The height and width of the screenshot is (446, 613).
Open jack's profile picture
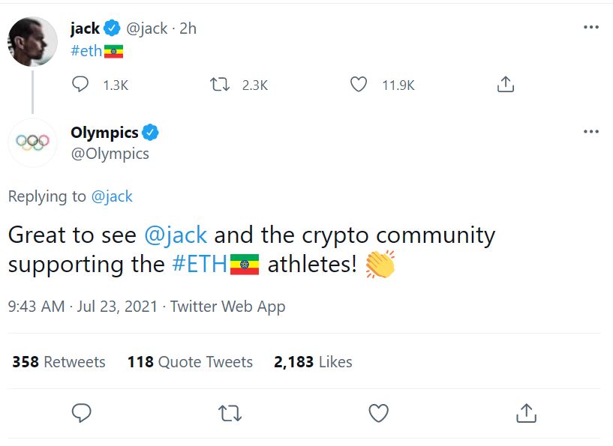pyautogui.click(x=32, y=41)
